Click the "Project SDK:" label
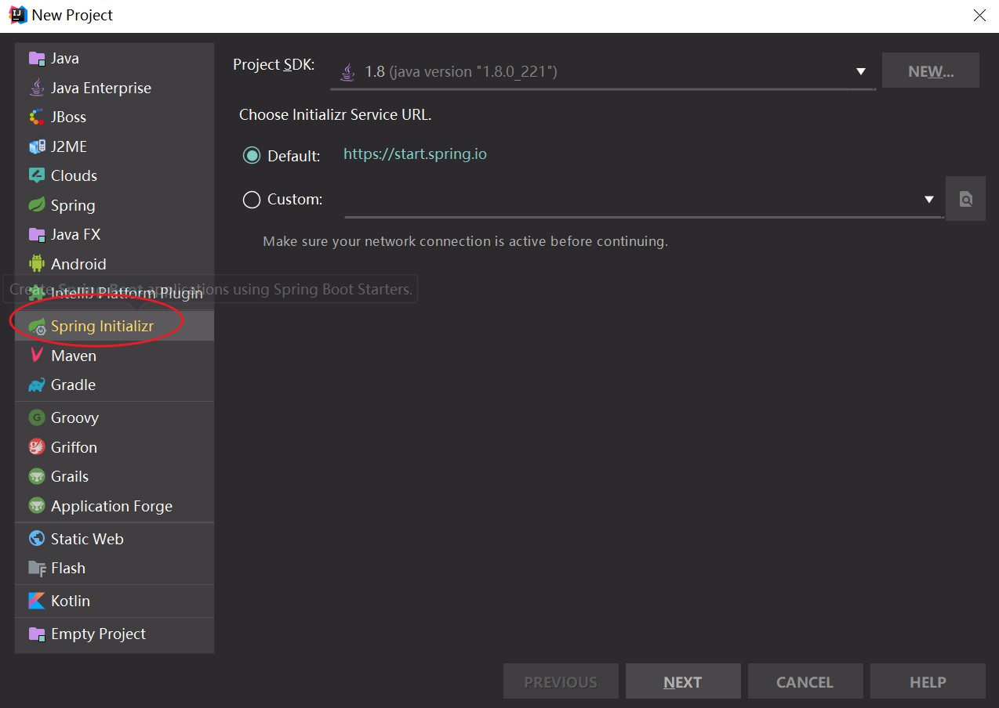The height and width of the screenshot is (708, 999). [x=274, y=65]
